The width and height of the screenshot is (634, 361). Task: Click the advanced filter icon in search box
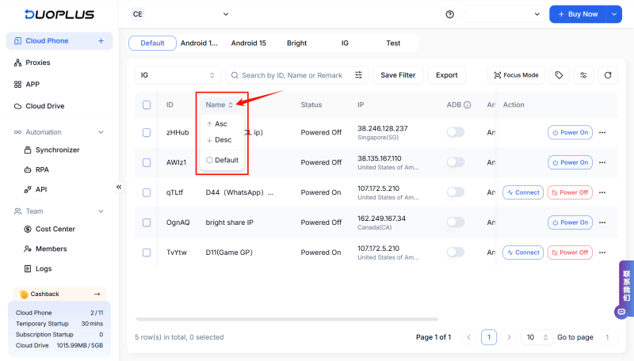[x=359, y=75]
